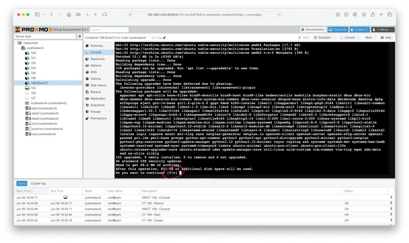Open the Permissions menu item
Image resolution: width=409 pixels, height=243 pixels.
98,118
